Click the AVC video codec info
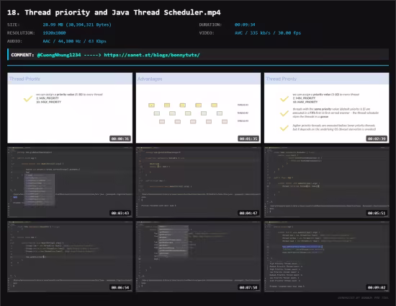 268,33
